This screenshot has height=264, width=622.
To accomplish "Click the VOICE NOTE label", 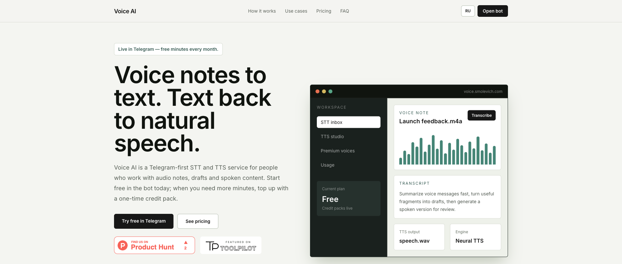I will pyautogui.click(x=414, y=113).
